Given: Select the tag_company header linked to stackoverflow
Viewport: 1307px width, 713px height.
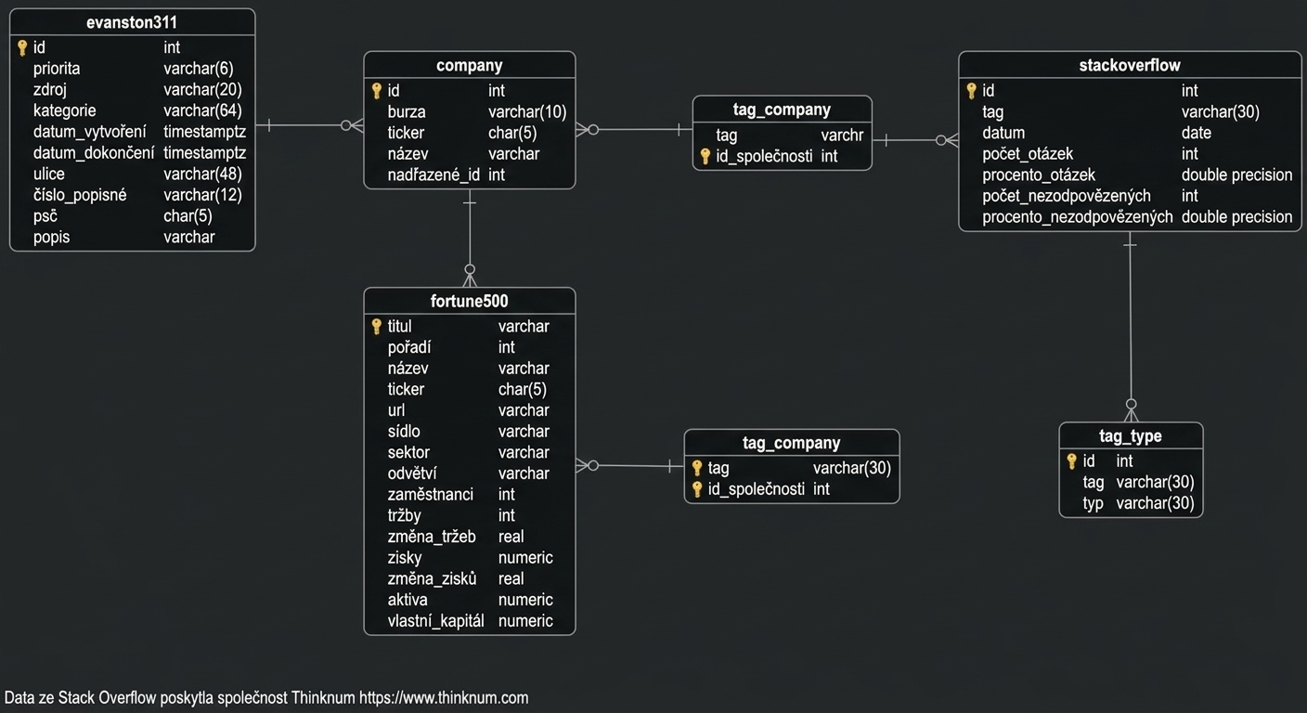Looking at the screenshot, I should coord(782,109).
